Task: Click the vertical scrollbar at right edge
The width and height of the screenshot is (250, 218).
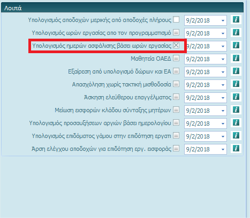Action: 248,109
